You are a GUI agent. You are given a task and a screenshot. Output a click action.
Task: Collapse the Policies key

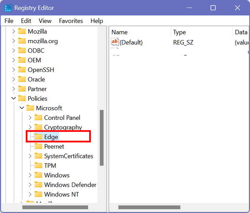pos(14,98)
